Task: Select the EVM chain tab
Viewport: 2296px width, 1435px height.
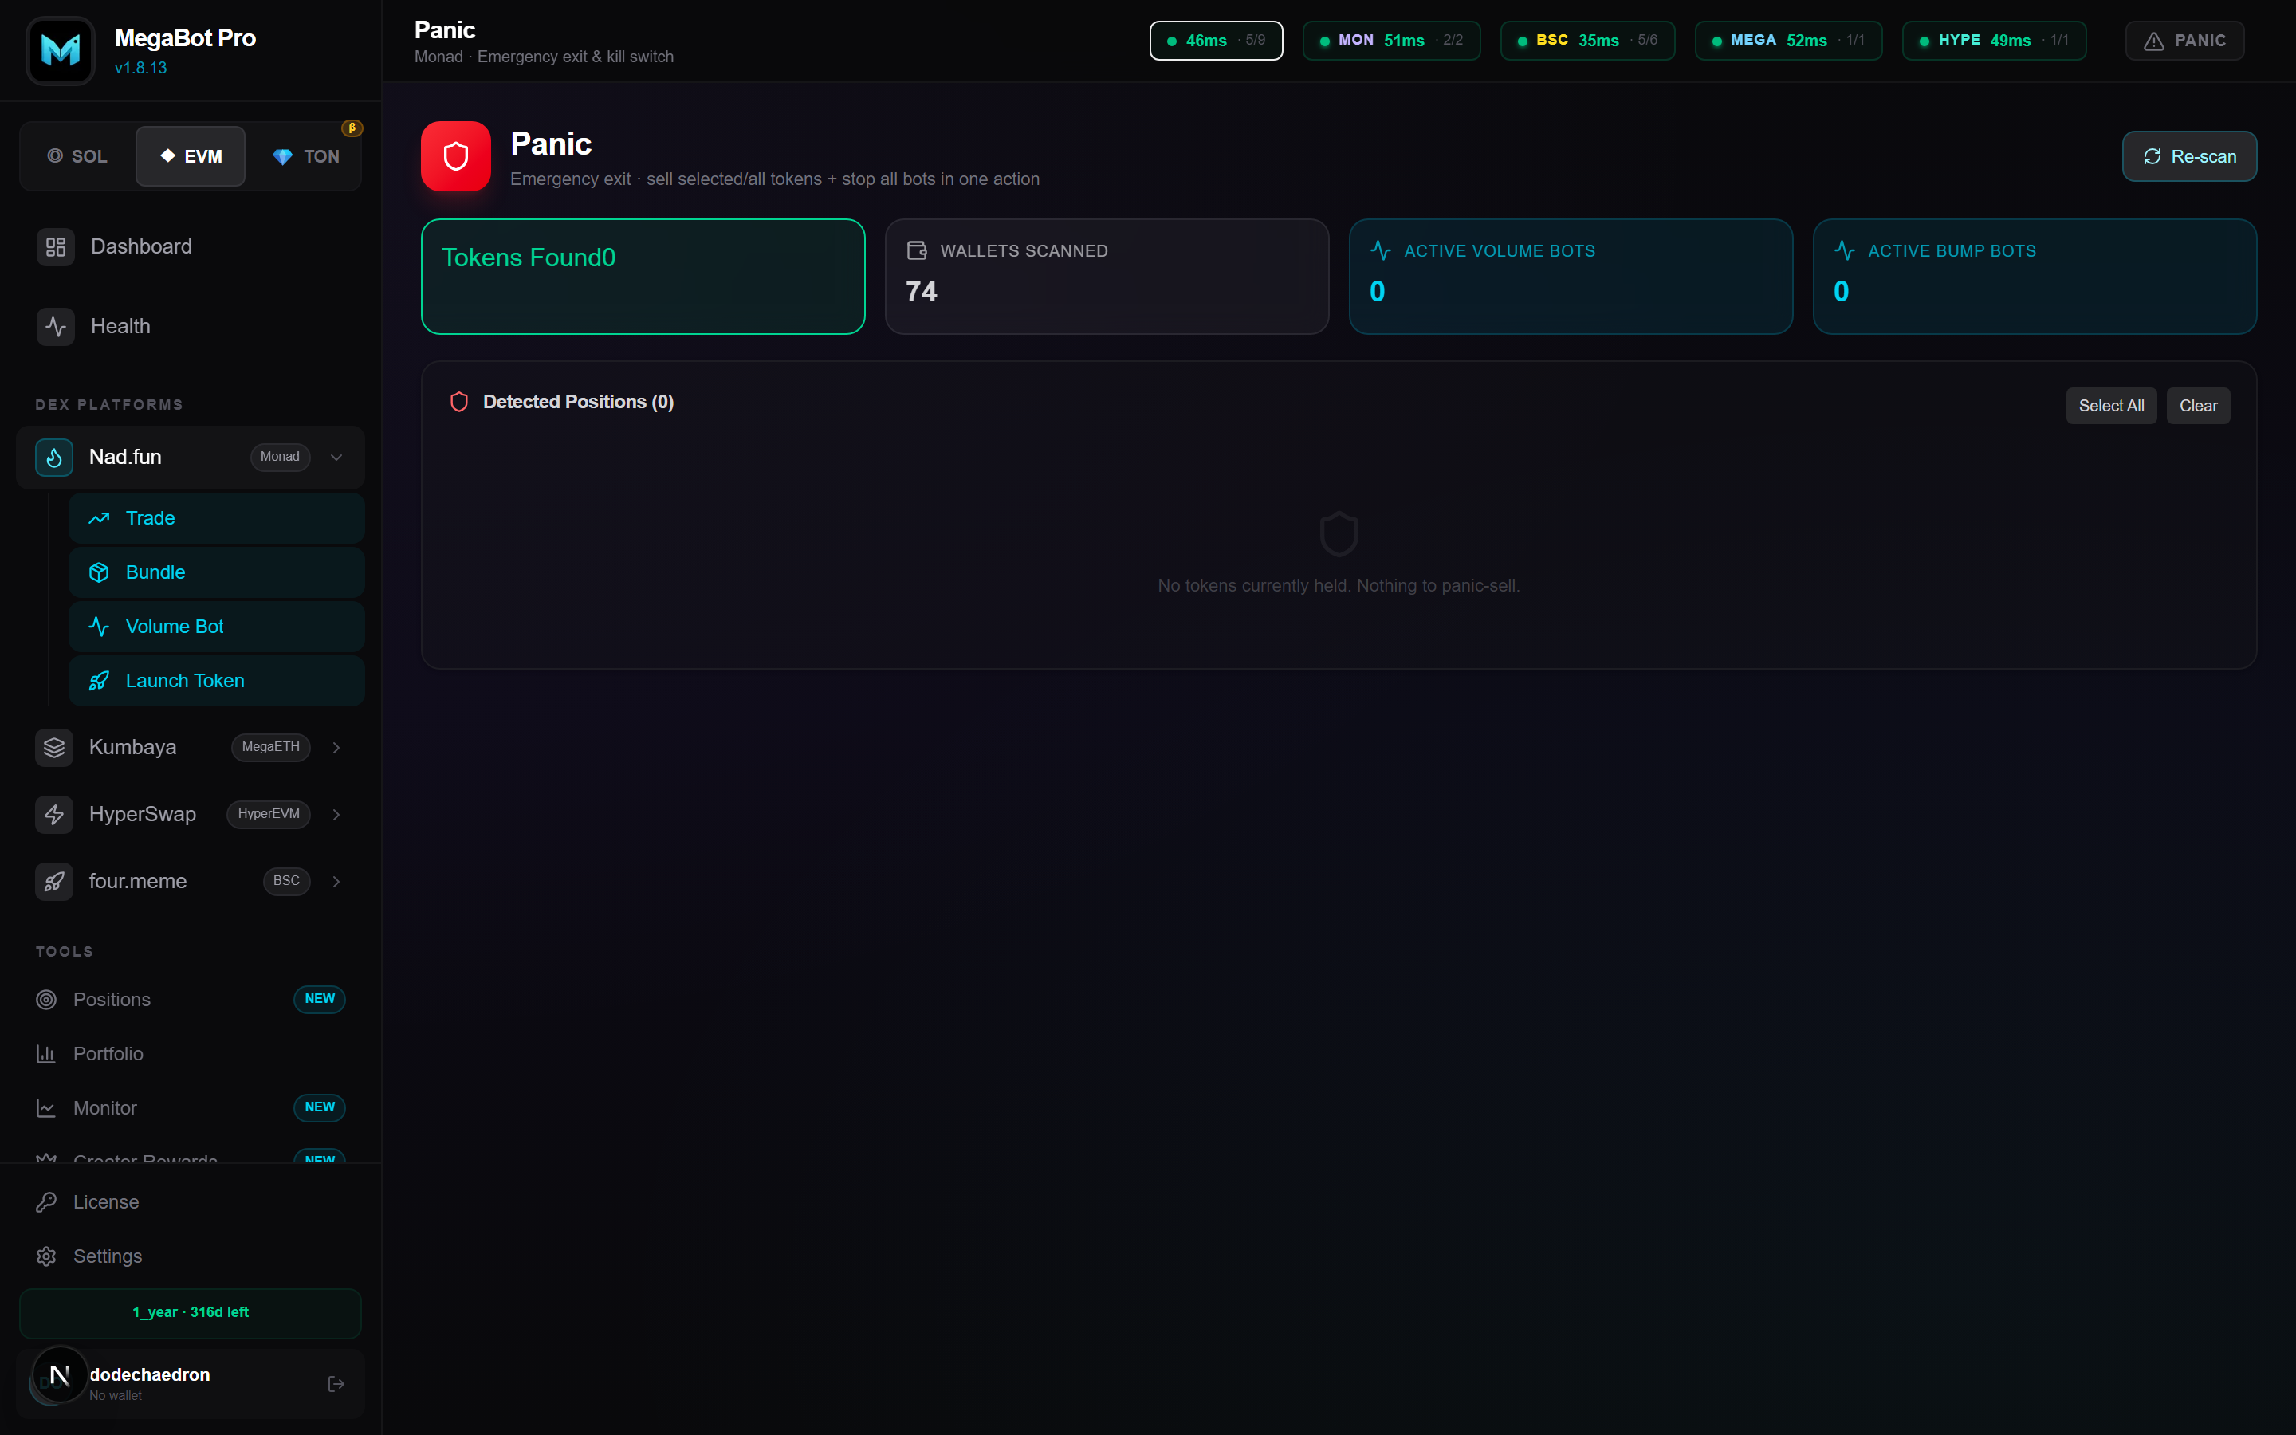Action: pos(191,156)
